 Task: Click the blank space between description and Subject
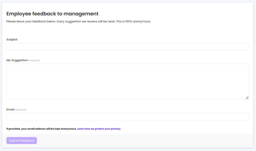pyautogui.click(x=127, y=30)
